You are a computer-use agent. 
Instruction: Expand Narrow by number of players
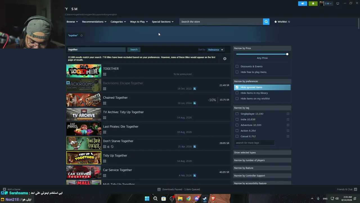(262, 160)
